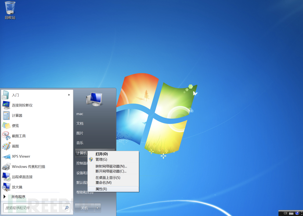
Task: Click the 连接到投影仪 projector icon
Action: point(6,105)
